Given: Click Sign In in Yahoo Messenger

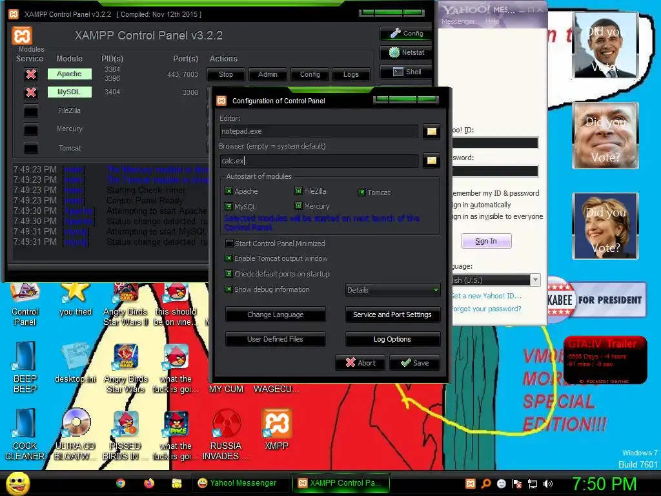Looking at the screenshot, I should pos(486,241).
